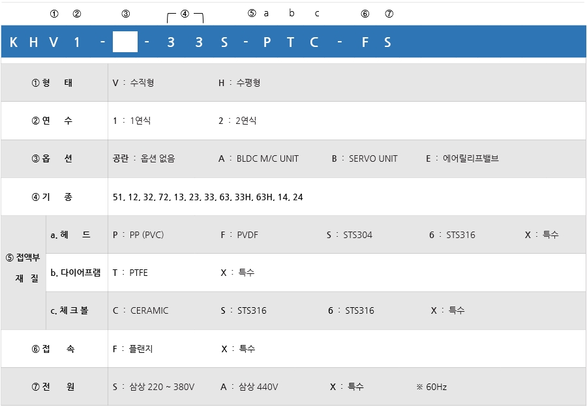Select head material 'F : PVDF'
This screenshot has width=587, height=407.
tap(239, 235)
